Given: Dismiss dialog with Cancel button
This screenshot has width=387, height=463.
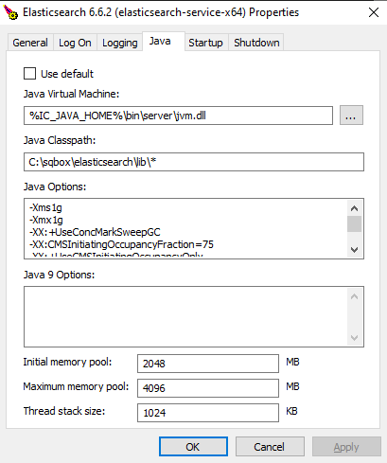Looking at the screenshot, I should (270, 447).
